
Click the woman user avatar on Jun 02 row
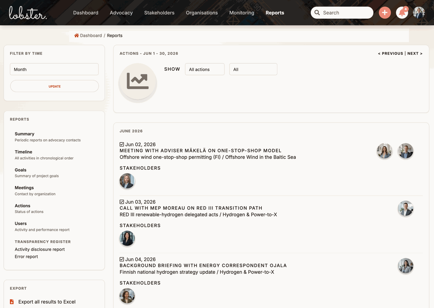[384, 151]
